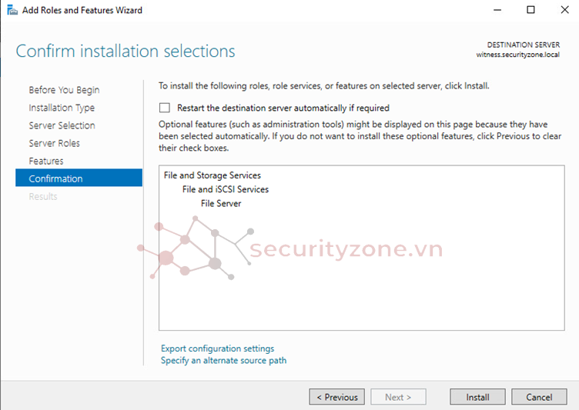Minimize the wizard window
Viewport: 579px width, 410px height.
click(494, 10)
